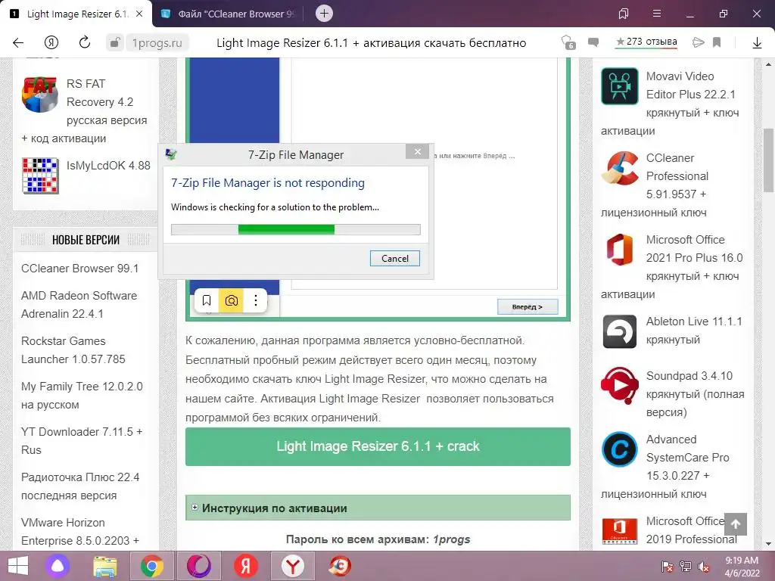775x581 pixels.
Task: Close the Light Image Resizer tab
Action: (139, 14)
